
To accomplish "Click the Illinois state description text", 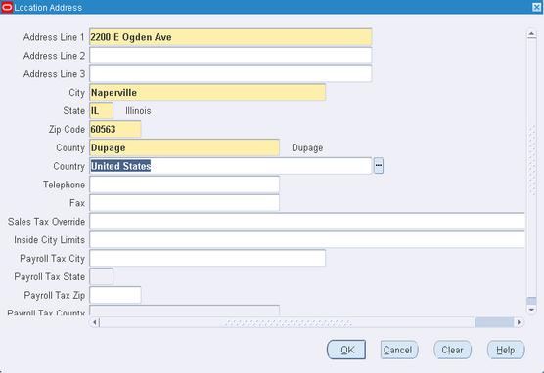I will coord(138,111).
